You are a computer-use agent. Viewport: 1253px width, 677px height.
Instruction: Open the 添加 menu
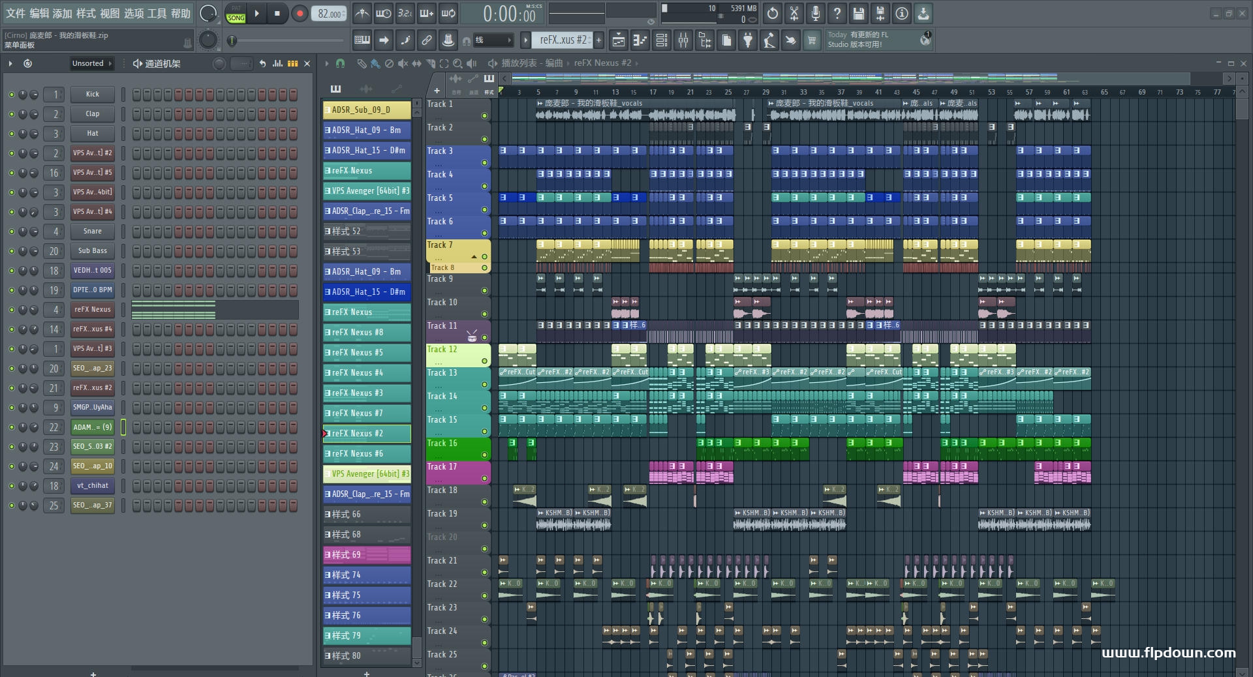[63, 14]
